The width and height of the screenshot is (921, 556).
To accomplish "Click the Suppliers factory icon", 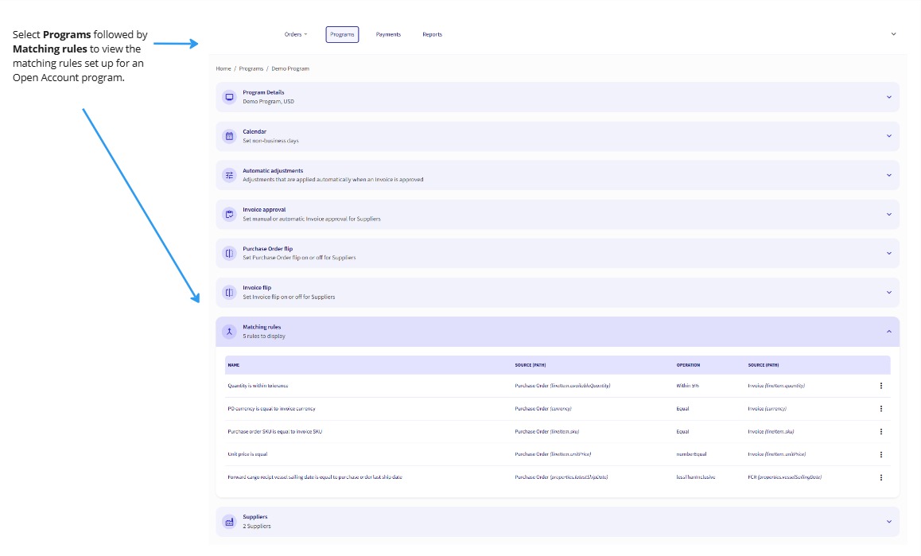I will (230, 522).
